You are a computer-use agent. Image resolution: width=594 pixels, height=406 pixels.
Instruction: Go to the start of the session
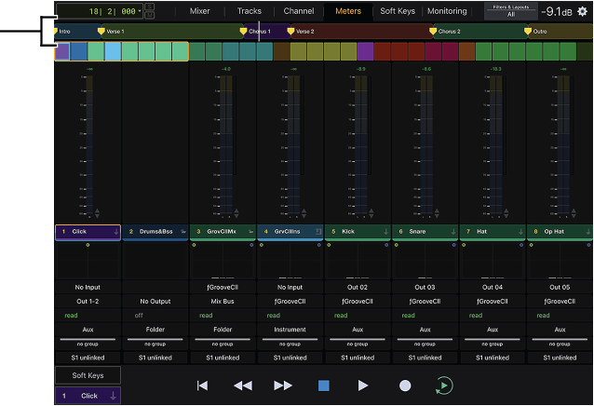202,386
